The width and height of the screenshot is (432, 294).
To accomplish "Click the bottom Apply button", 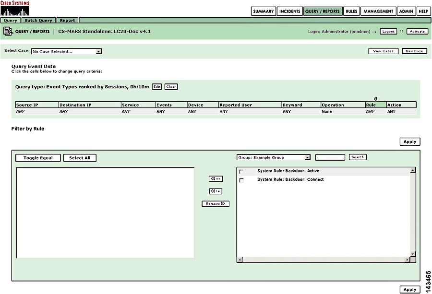I will [x=410, y=290].
